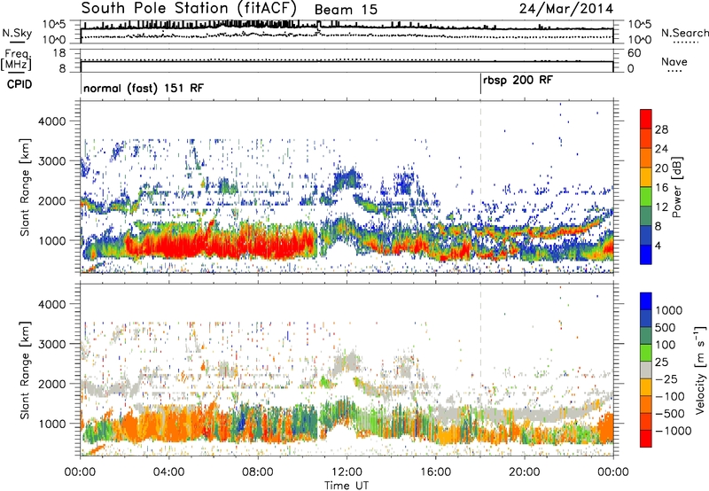Viewport: 709px width, 491px height.
Task: Select the "24" Power colorbar label
Action: [661, 149]
